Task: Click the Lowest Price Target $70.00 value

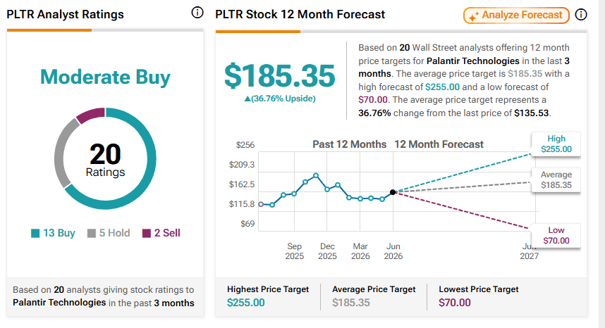Action: click(x=455, y=303)
